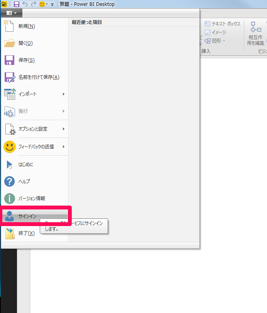
Task: Click the smiley feedback icon in title bar
Action: point(42,4)
